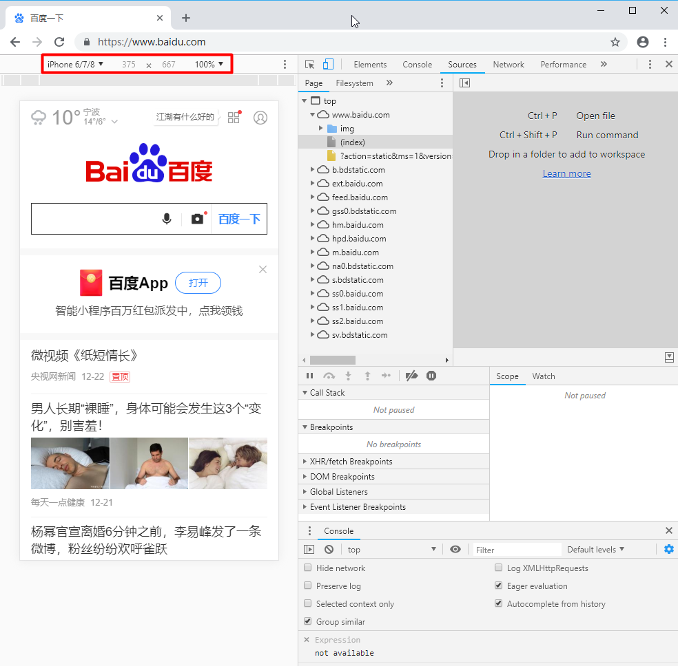Tap the Baidu camera search icon

[198, 219]
